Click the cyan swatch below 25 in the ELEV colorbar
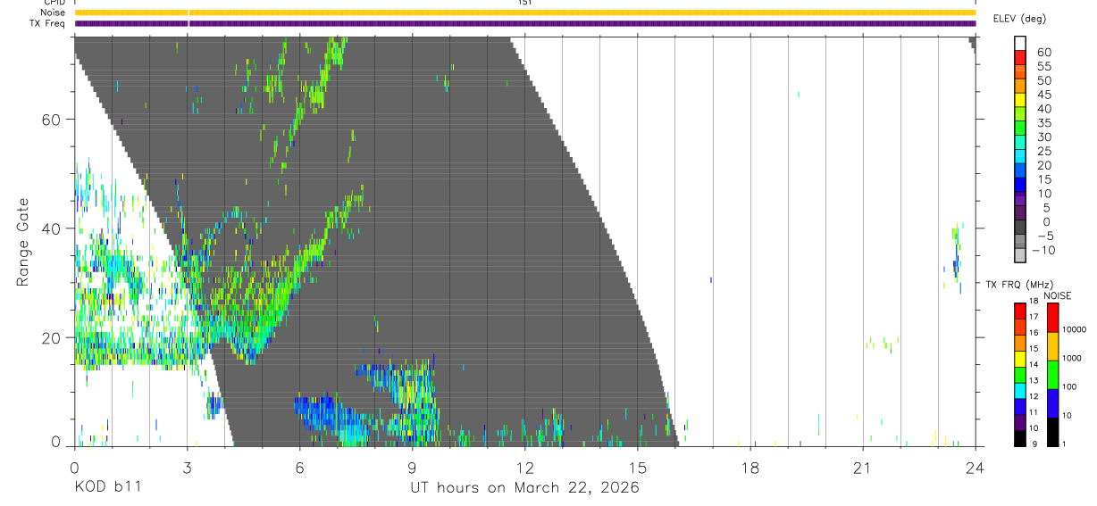 (1021, 158)
